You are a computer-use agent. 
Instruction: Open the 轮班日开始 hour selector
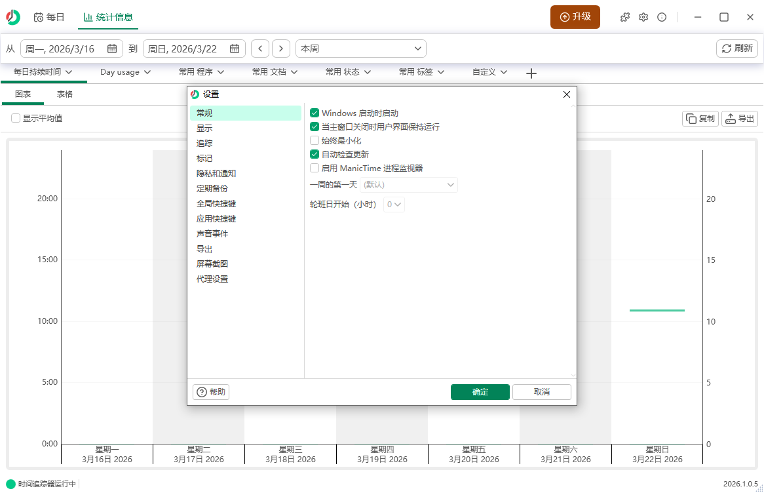tap(394, 204)
